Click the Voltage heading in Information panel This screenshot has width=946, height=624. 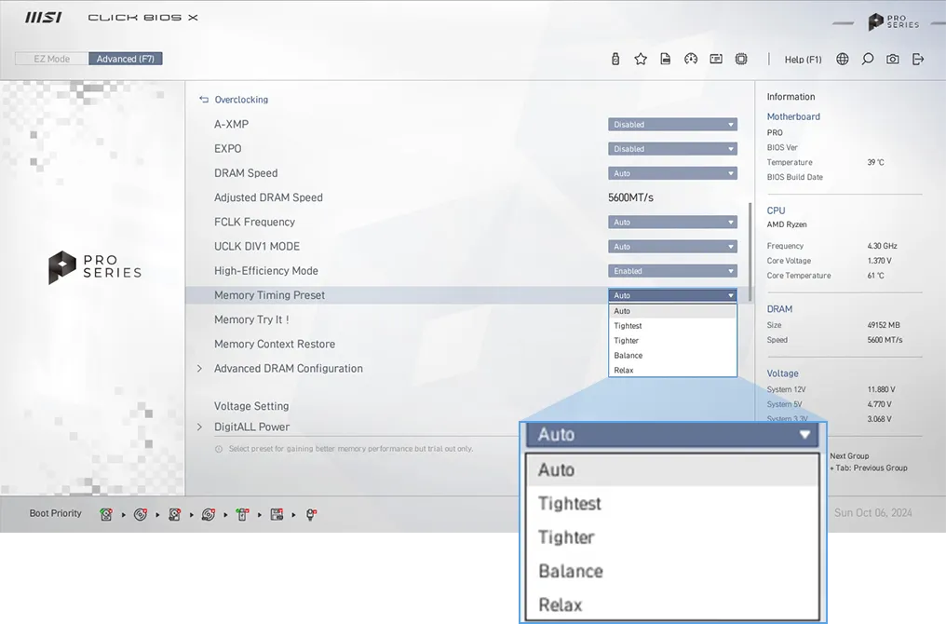tap(782, 373)
